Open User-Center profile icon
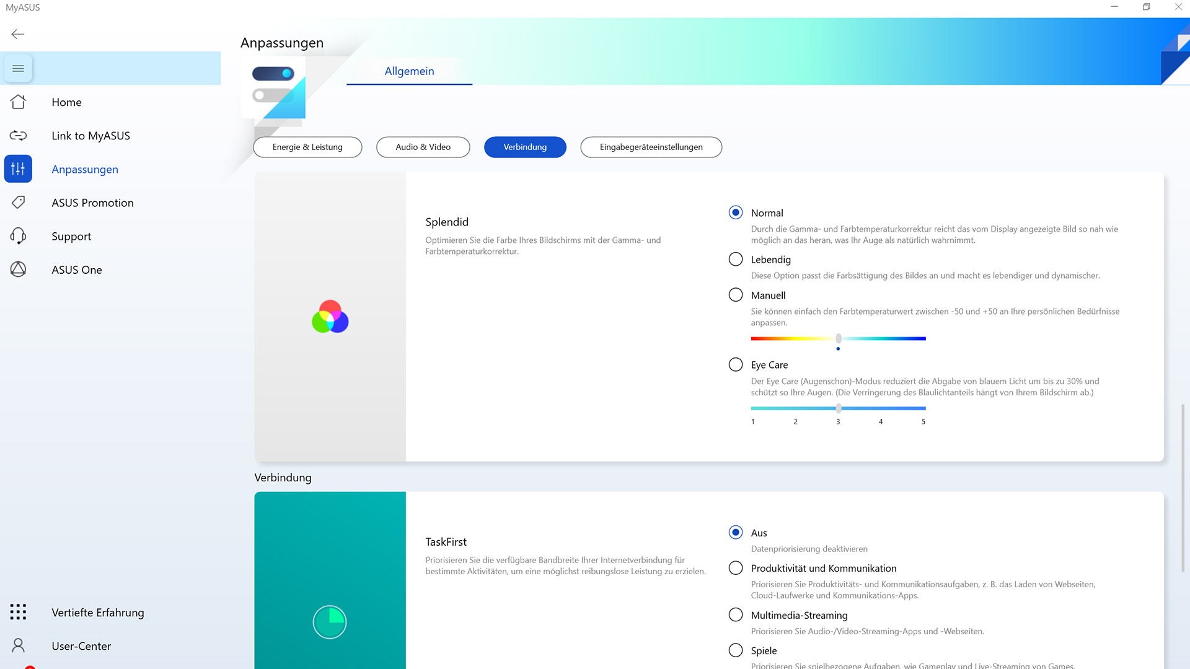Viewport: 1190px width, 669px height. pyautogui.click(x=18, y=645)
